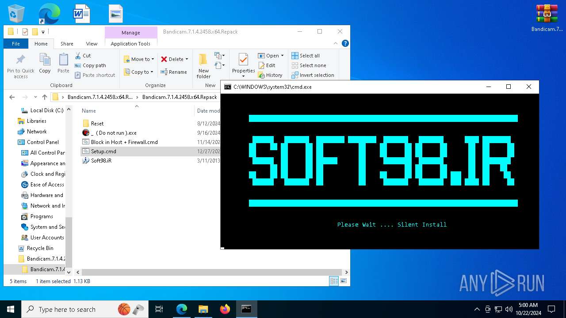Switch to the View ribbon tab
This screenshot has width=566, height=318.
pos(92,44)
